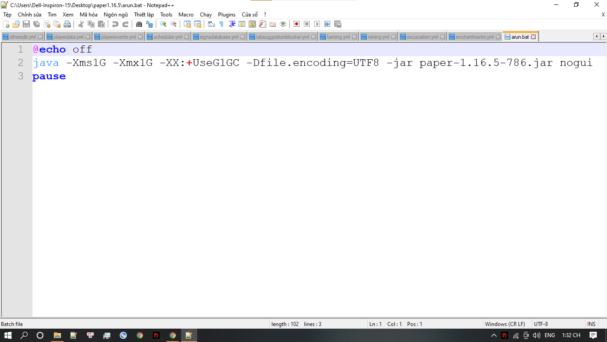Close the arun.bat tab
Viewport: 607px width, 342px height.
pyautogui.click(x=534, y=37)
